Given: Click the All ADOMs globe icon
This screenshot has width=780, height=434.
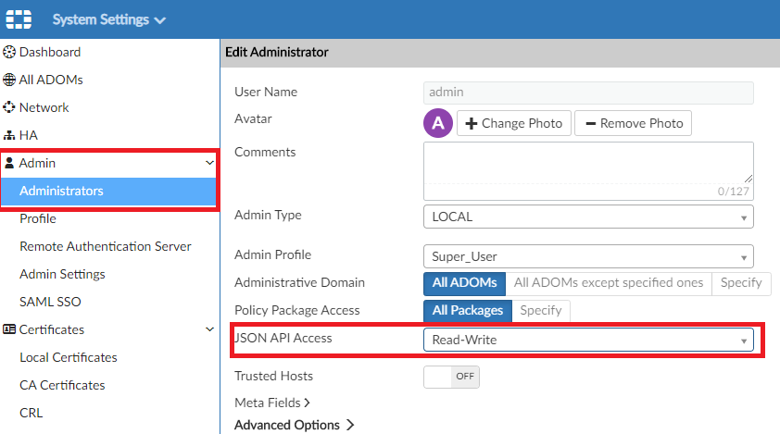Looking at the screenshot, I should pos(10,81).
